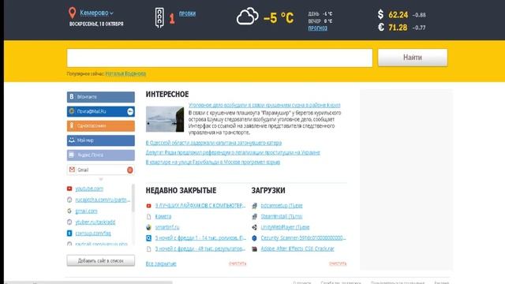
Task: Open the ytuber.ru/task/add link
Action: 95,222
